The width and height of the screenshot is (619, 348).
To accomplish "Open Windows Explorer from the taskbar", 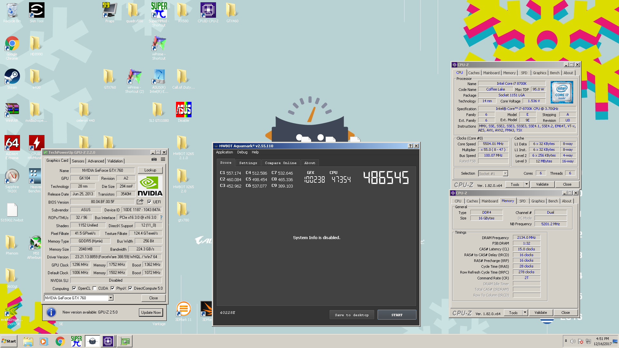I will pos(28,341).
